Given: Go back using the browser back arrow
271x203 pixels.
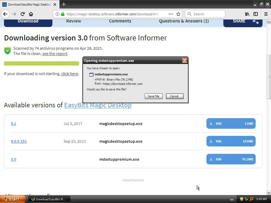Looking at the screenshot, I should (5, 14).
